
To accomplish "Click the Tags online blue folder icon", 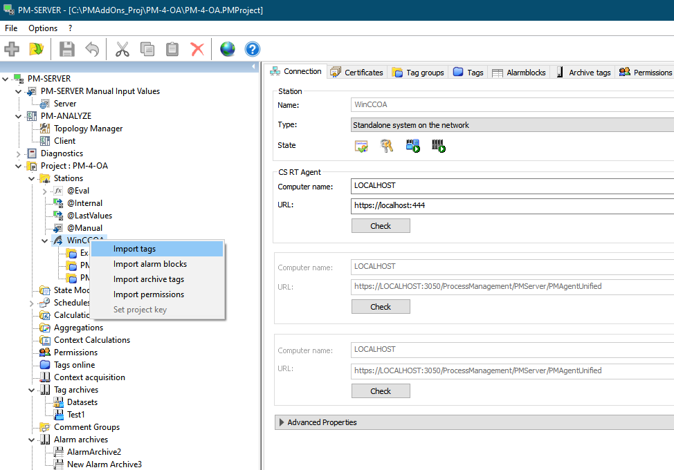I will click(45, 365).
